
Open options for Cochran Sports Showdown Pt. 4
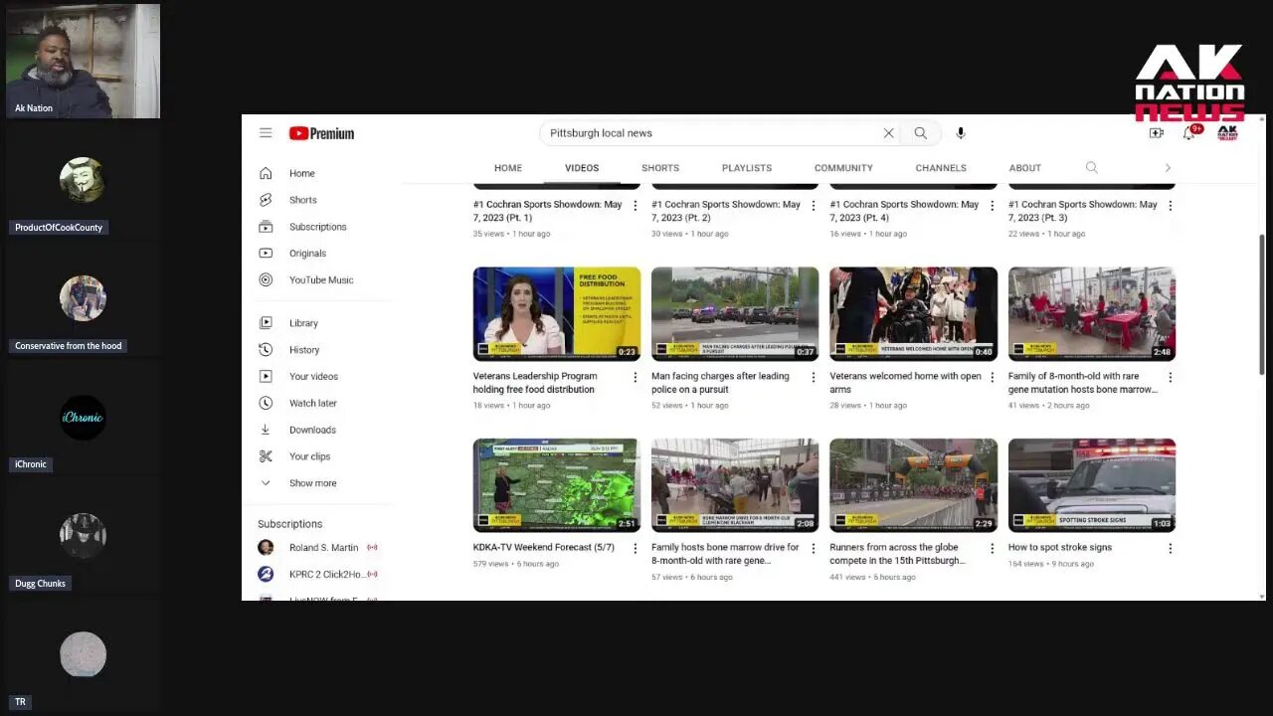[992, 206]
